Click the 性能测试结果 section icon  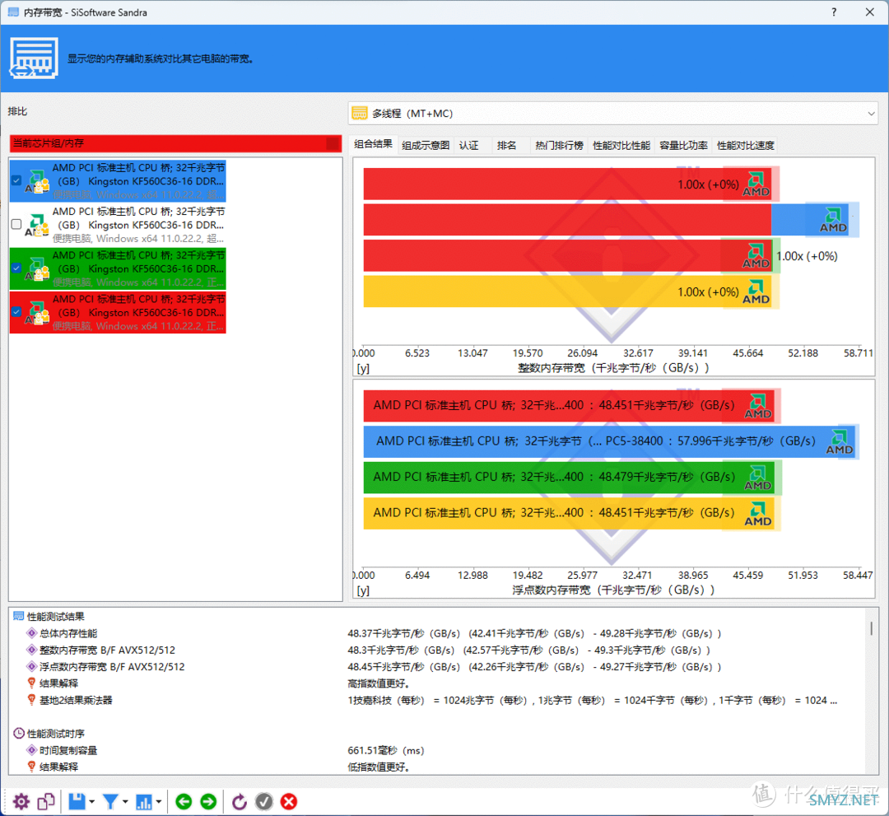[x=19, y=616]
